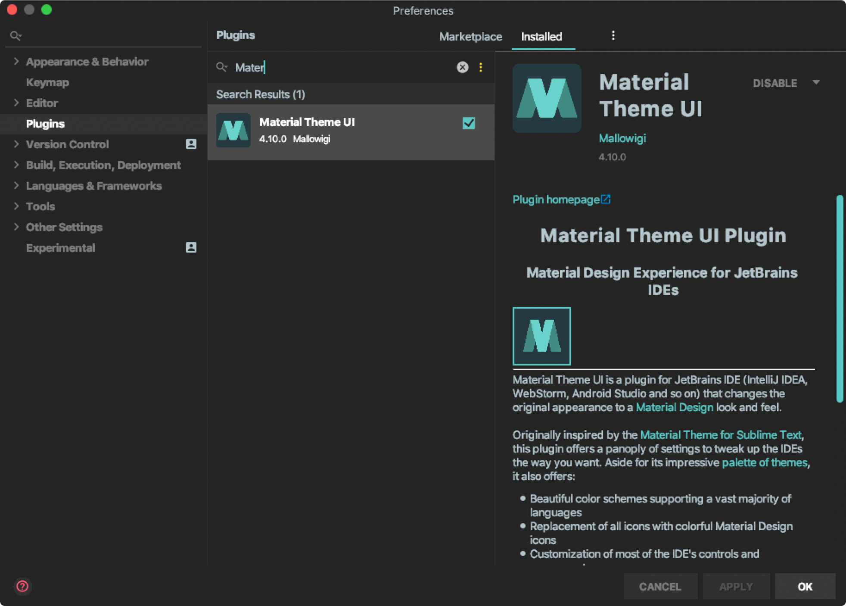
Task: Click the 4.10.0 version text in details
Action: click(612, 157)
